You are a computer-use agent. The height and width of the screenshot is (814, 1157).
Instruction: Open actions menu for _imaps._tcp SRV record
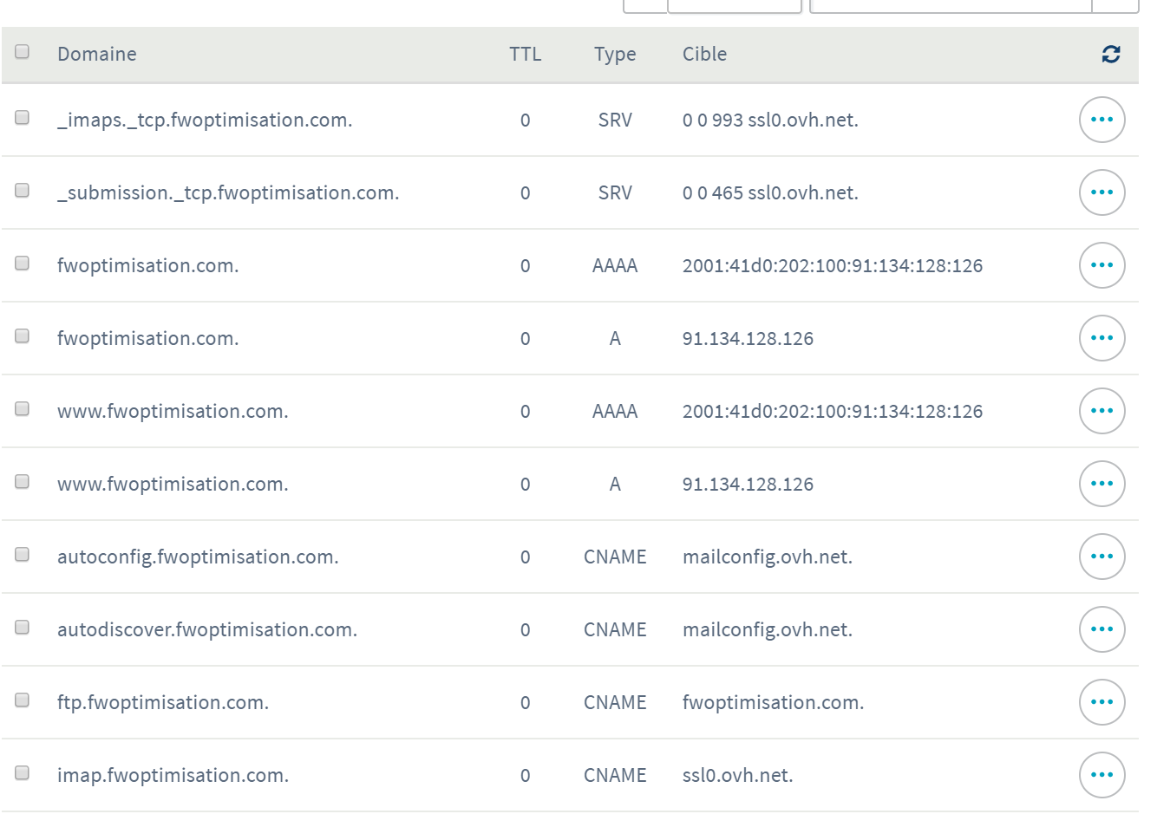(1101, 120)
